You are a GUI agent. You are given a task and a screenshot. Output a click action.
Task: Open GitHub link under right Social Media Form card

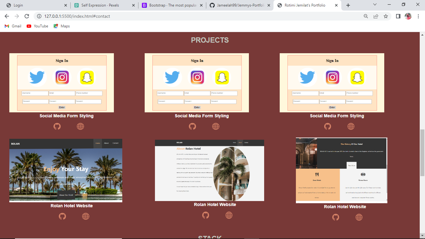point(327,126)
